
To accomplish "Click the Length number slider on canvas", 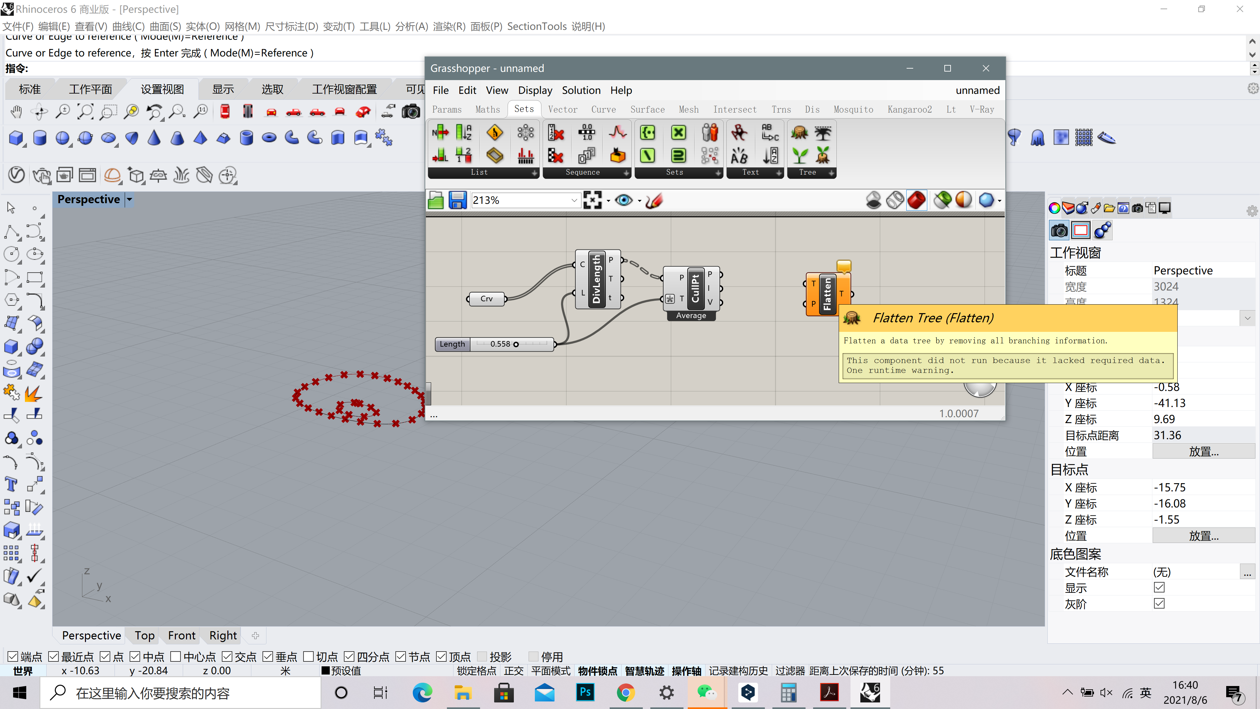I will click(x=495, y=344).
